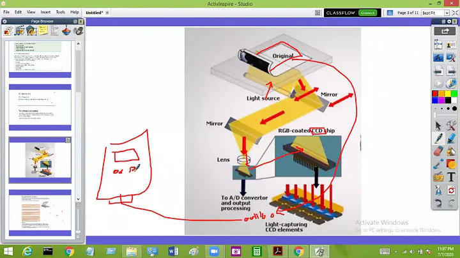Open Zoom from the Windows taskbar
Screen dimensions: 460x258
[x=214, y=251]
